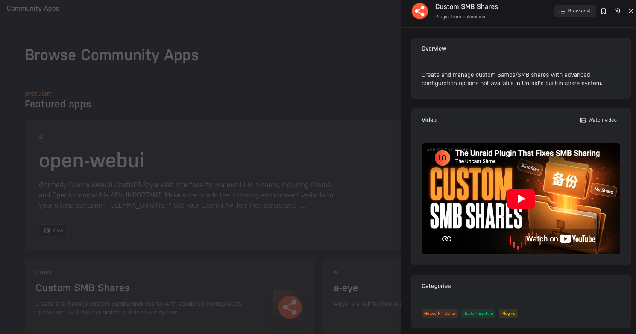636x334 pixels.
Task: Click the open-webui description text
Action: click(x=186, y=195)
